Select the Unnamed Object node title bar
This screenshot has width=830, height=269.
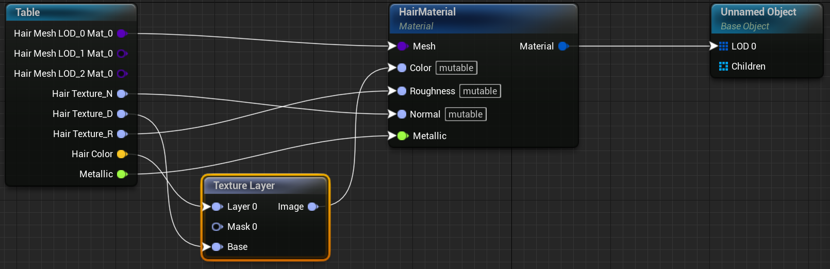pyautogui.click(x=767, y=19)
